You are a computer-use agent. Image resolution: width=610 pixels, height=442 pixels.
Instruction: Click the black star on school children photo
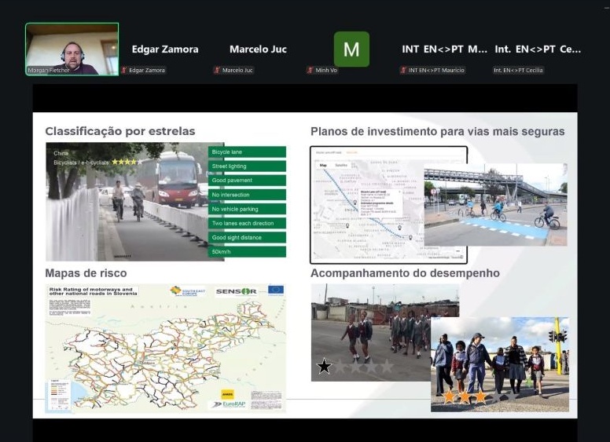click(324, 367)
